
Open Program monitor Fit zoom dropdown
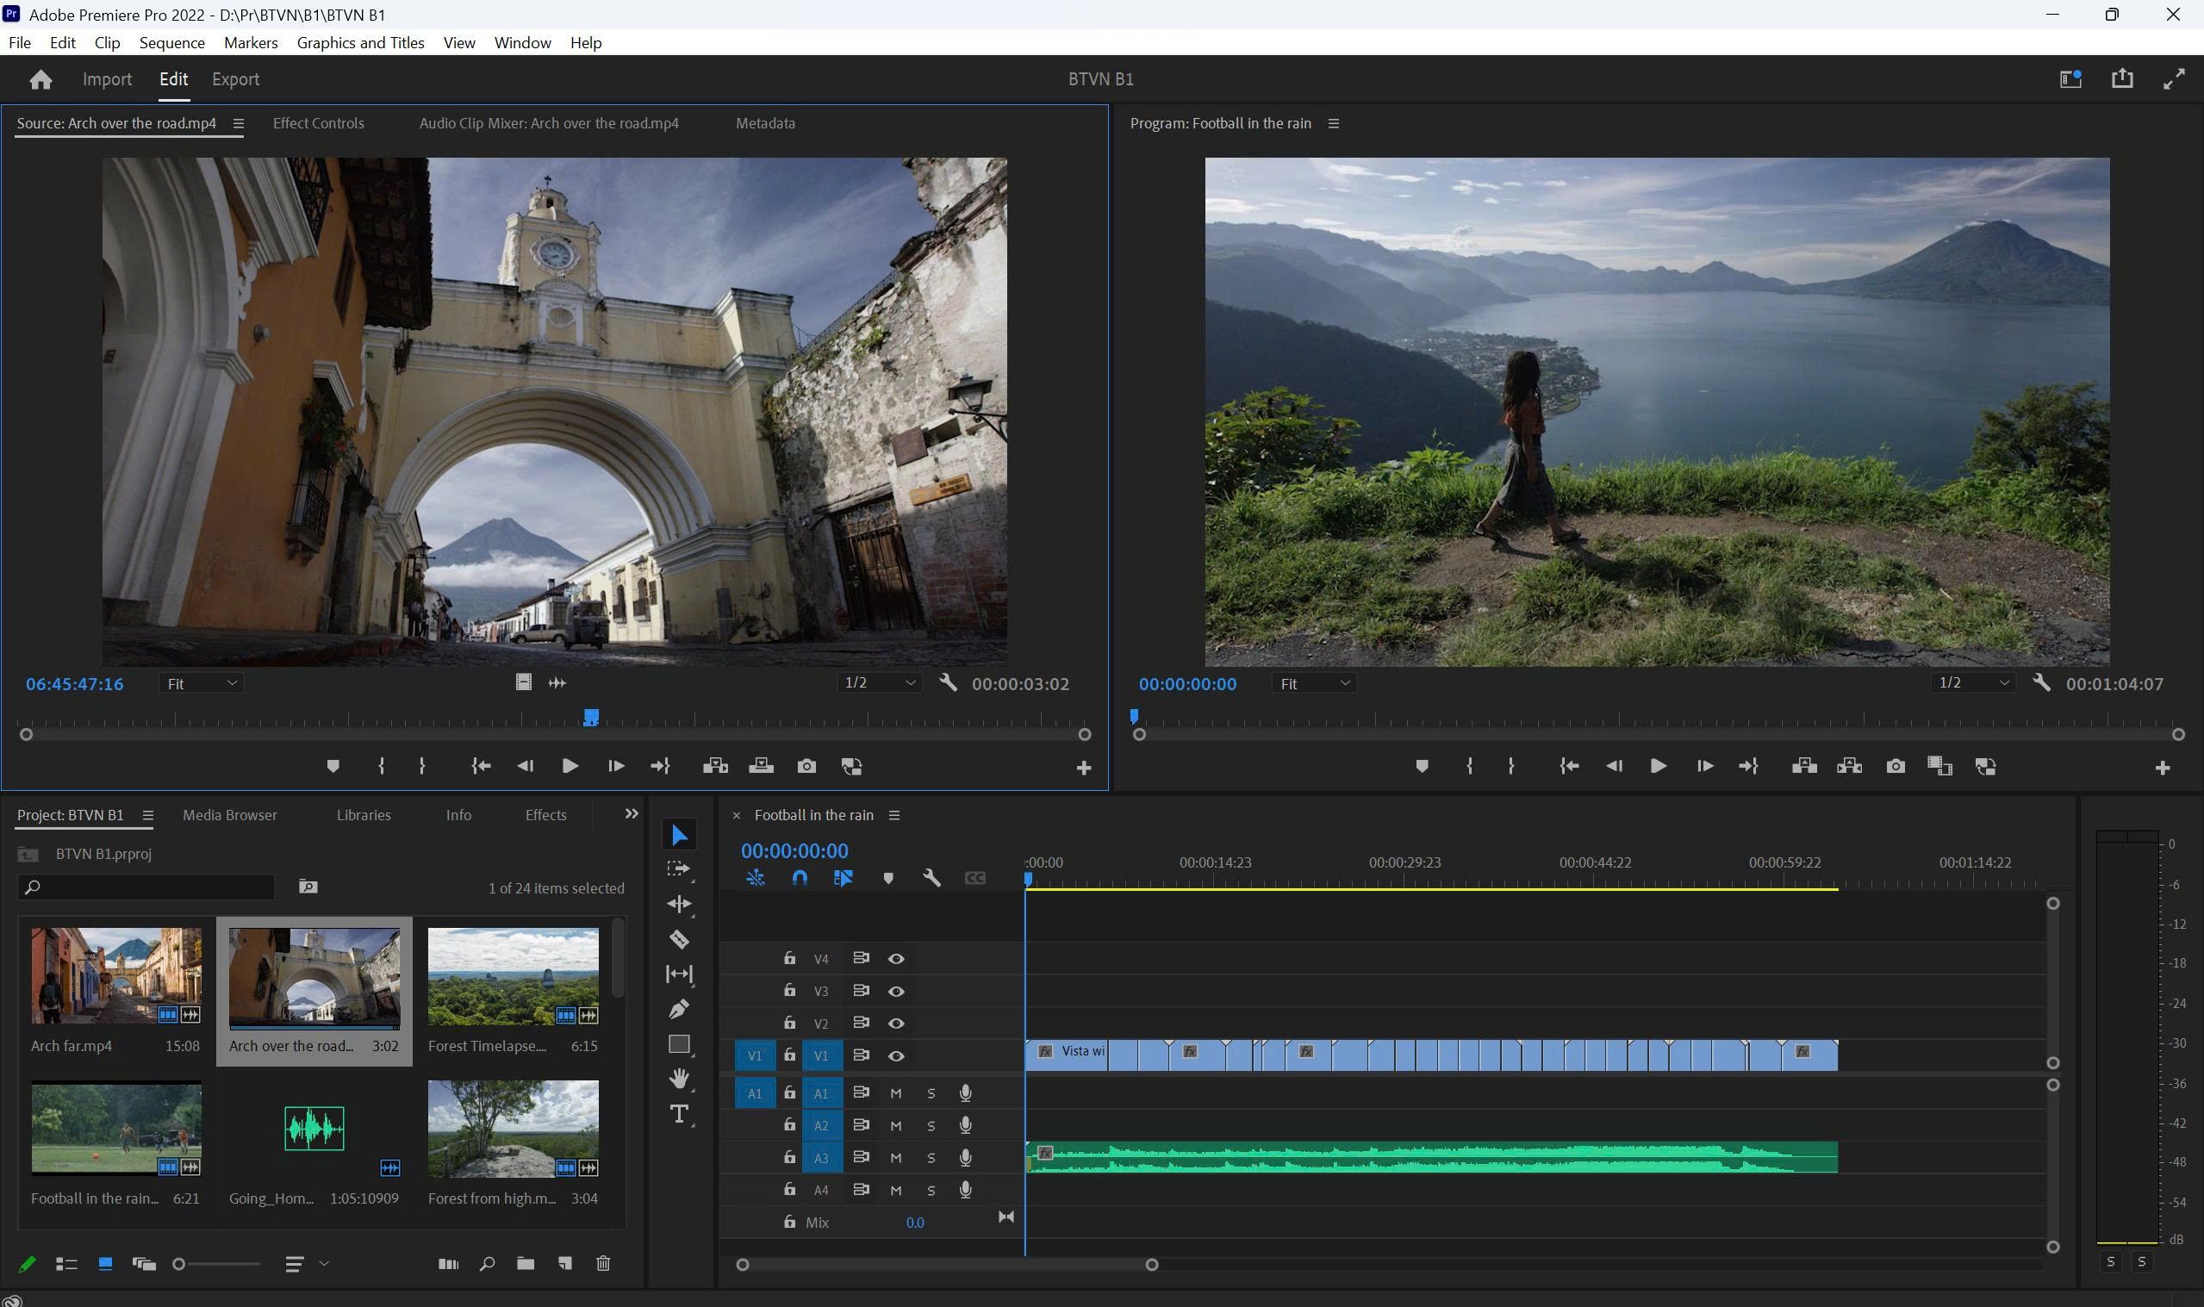[1313, 683]
